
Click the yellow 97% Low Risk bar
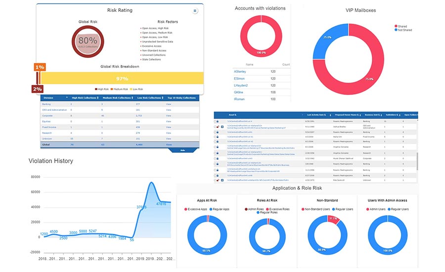[122, 78]
